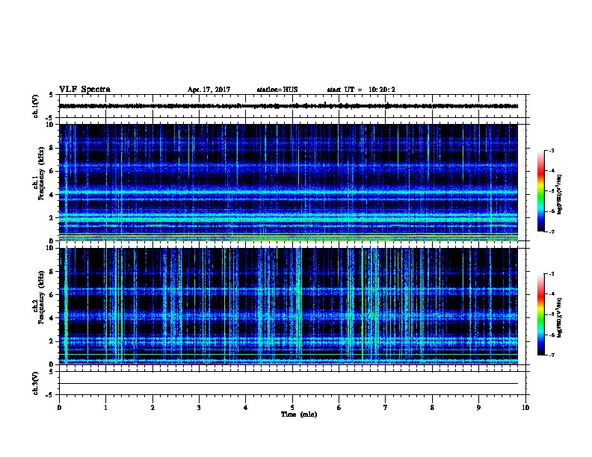Click the flat ch.3 waveform line
The image size is (592, 457).
tap(289, 384)
